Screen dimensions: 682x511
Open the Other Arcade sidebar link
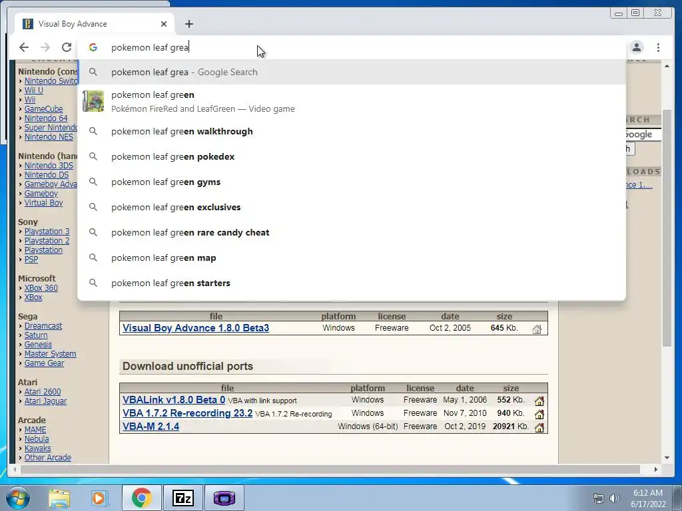(48, 458)
